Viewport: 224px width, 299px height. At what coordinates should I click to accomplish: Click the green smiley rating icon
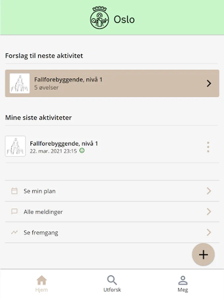pos(82,151)
